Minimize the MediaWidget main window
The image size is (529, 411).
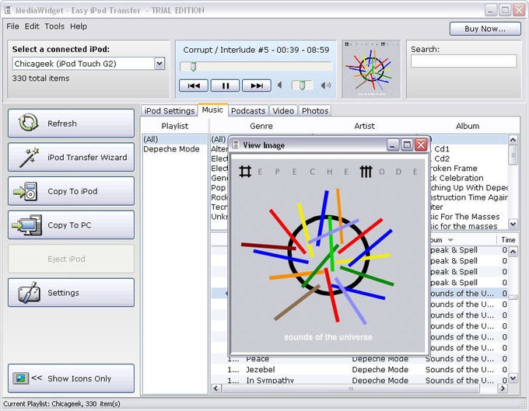pyautogui.click(x=491, y=10)
